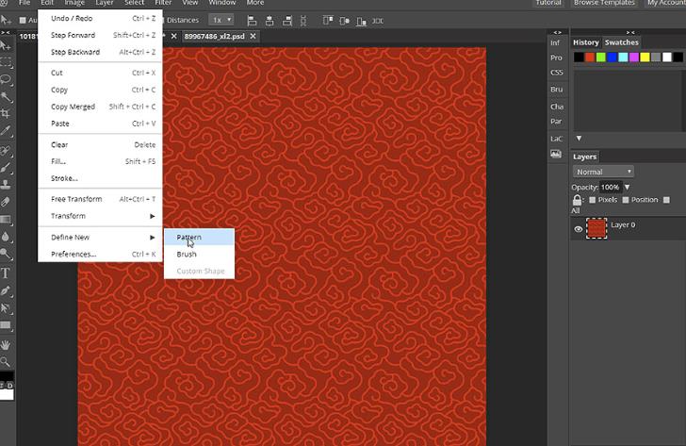The height and width of the screenshot is (446, 686).
Task: Select the Rectangular Marquee selection tool
Action: coord(6,62)
